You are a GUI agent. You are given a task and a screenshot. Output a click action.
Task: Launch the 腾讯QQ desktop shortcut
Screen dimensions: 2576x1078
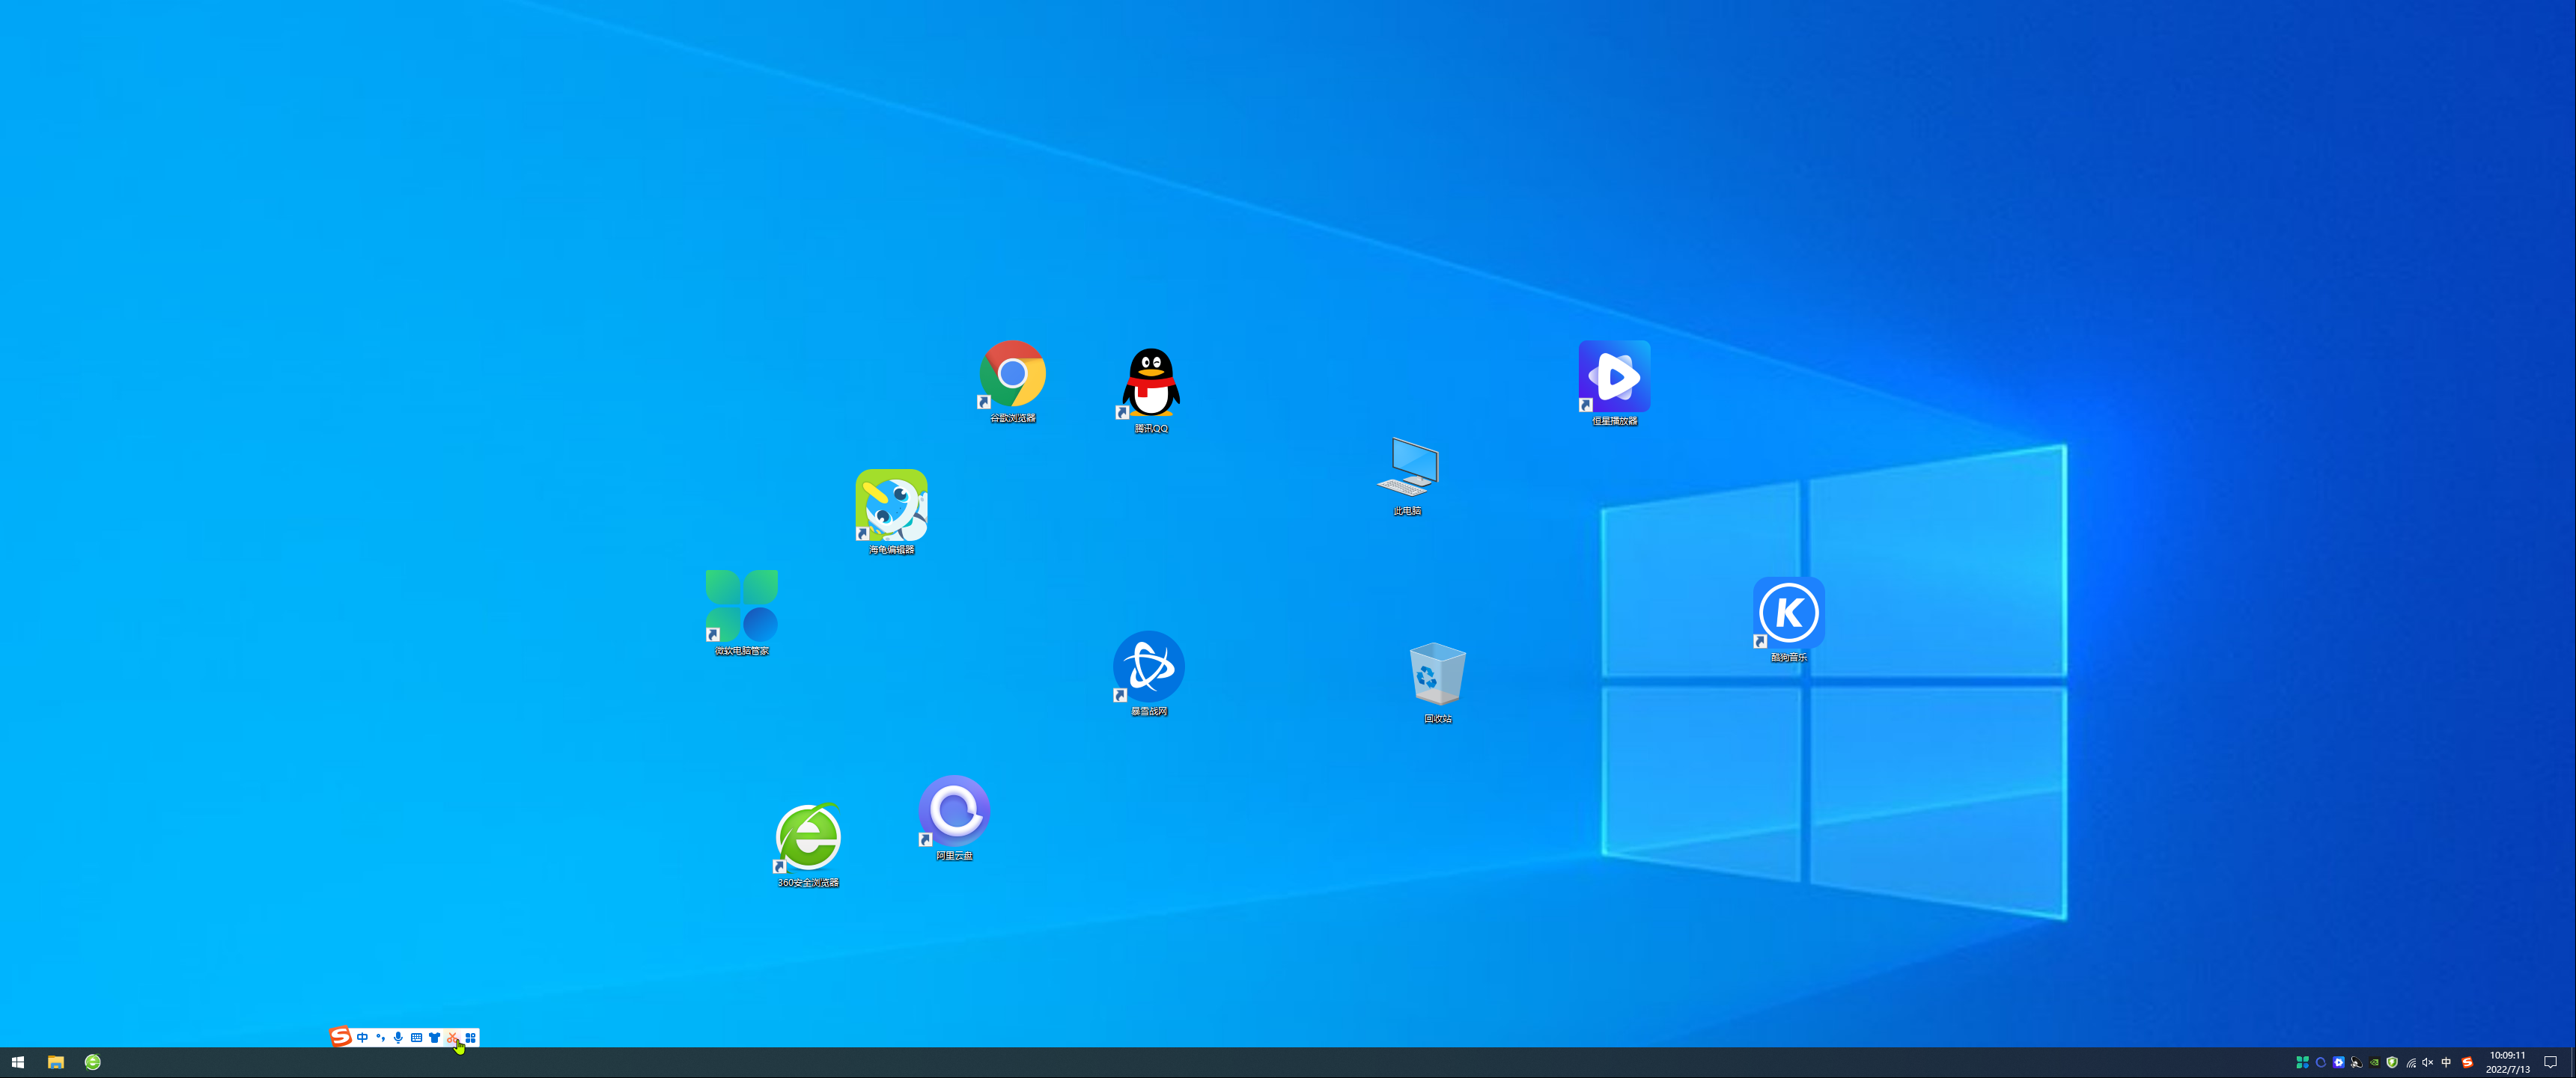coord(1150,390)
